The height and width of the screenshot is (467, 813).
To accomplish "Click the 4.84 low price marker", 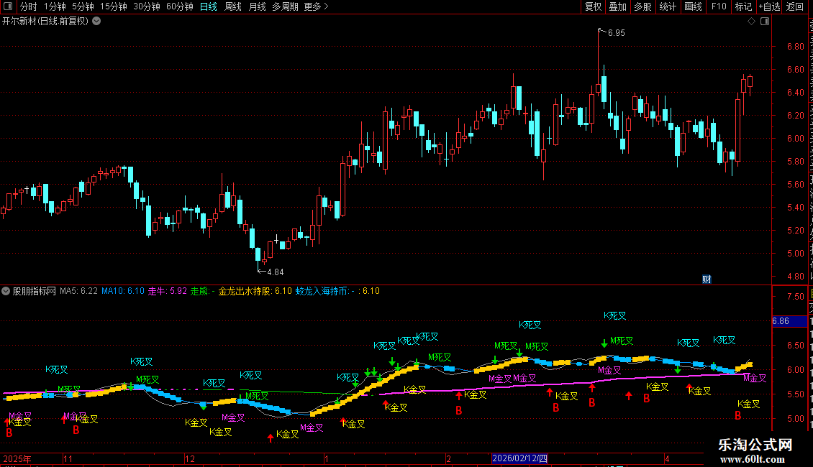I will [276, 272].
